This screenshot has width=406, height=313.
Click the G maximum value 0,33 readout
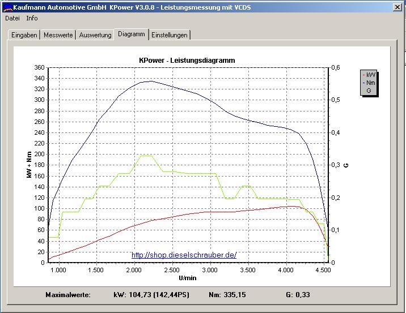click(303, 295)
